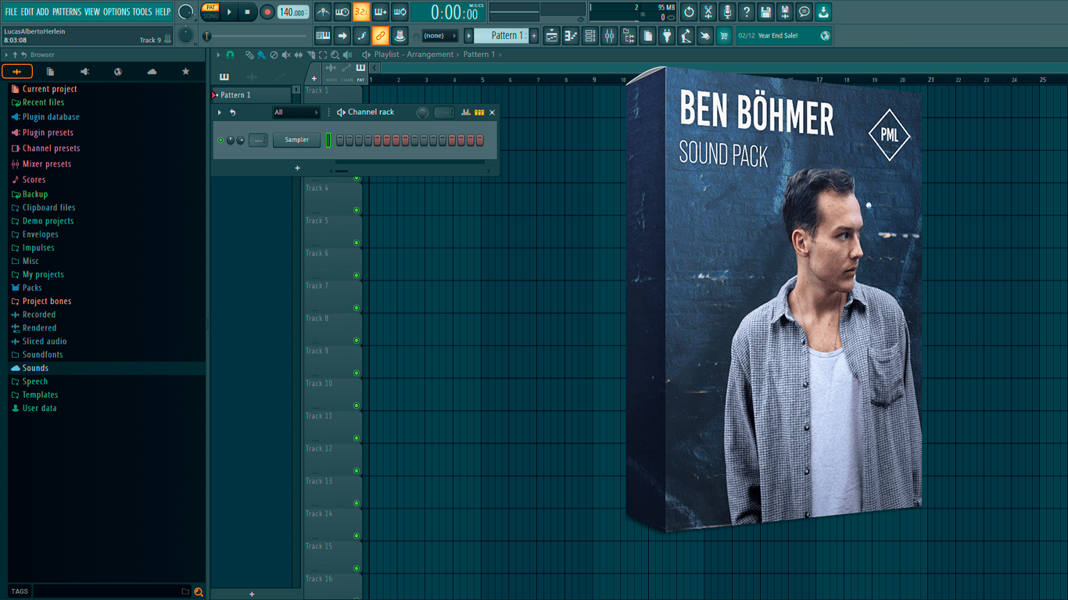Open the shopping cart content library icon

[x=724, y=36]
